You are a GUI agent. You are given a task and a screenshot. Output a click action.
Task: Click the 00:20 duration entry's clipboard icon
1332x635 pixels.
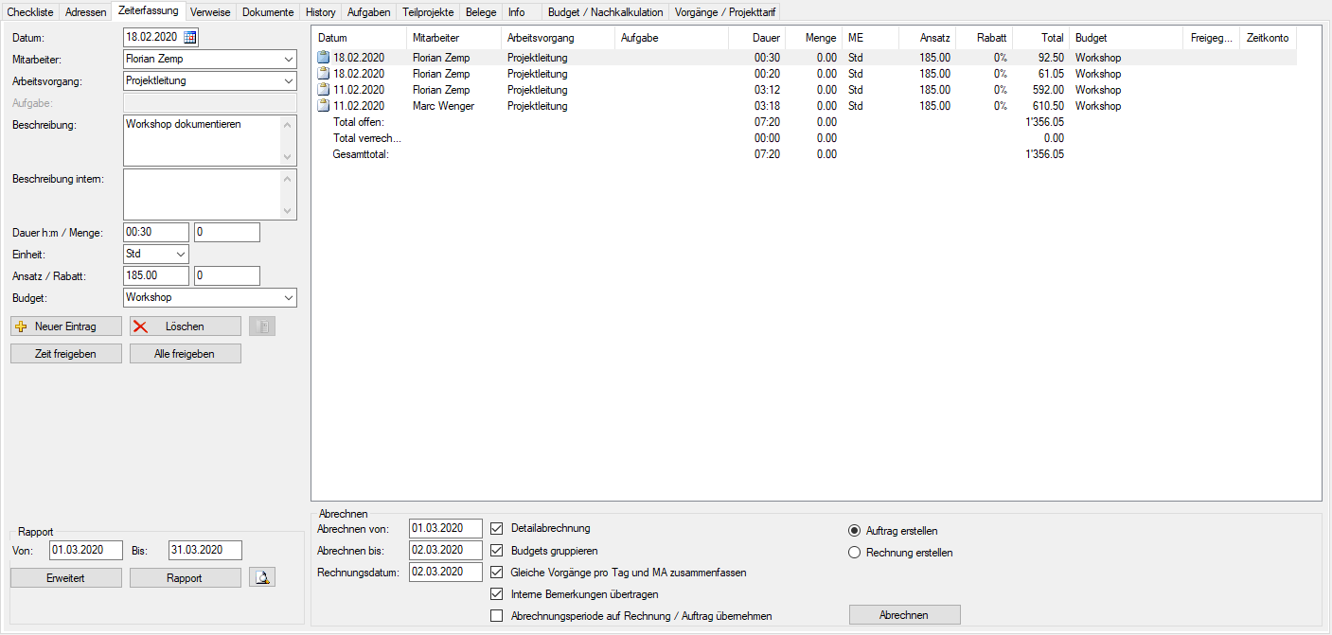click(323, 74)
